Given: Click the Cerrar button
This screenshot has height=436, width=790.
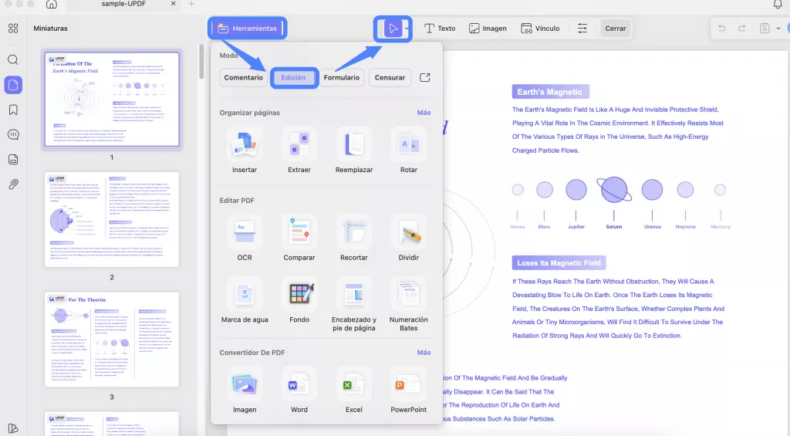Looking at the screenshot, I should coord(615,29).
